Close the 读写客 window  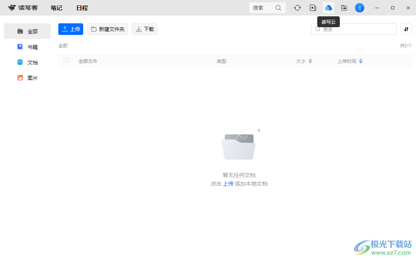(408, 8)
